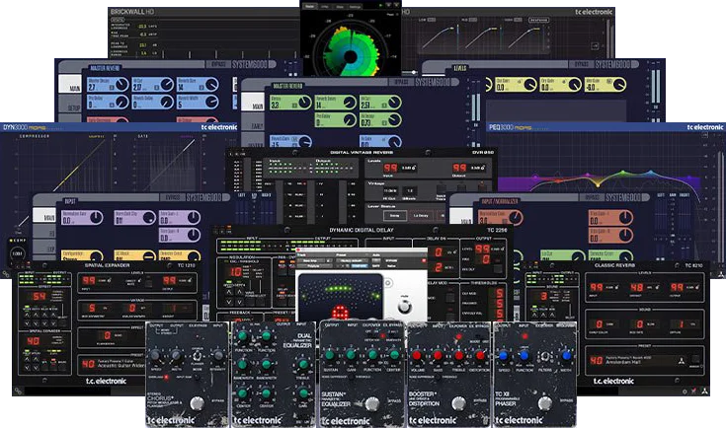The width and height of the screenshot is (726, 428).
Task: Click lock icon next to DVR 250 Input level
Action: [414, 168]
